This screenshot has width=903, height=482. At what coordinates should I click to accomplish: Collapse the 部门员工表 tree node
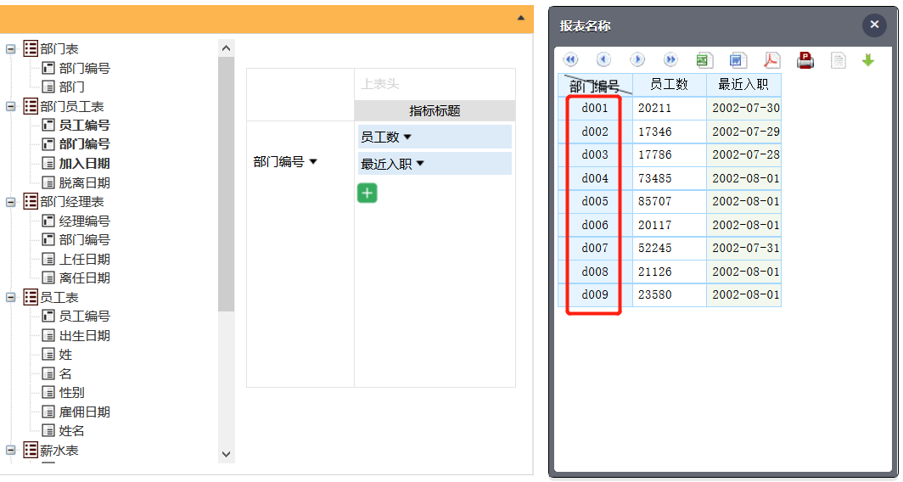pos(11,107)
